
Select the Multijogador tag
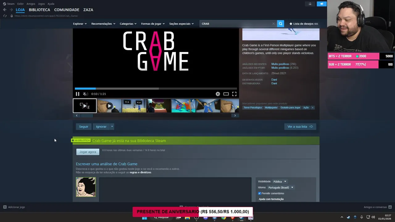[271, 108]
